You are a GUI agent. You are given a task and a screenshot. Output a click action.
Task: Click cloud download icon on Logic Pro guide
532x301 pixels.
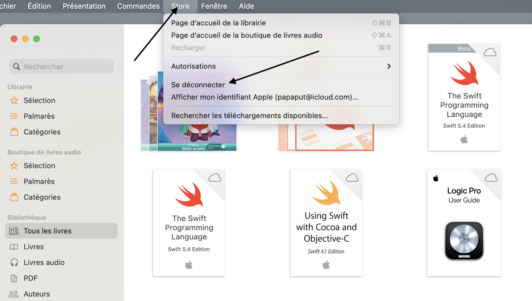pos(491,178)
